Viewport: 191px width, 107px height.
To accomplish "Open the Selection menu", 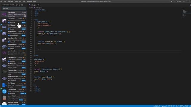I will tap(10, 1).
